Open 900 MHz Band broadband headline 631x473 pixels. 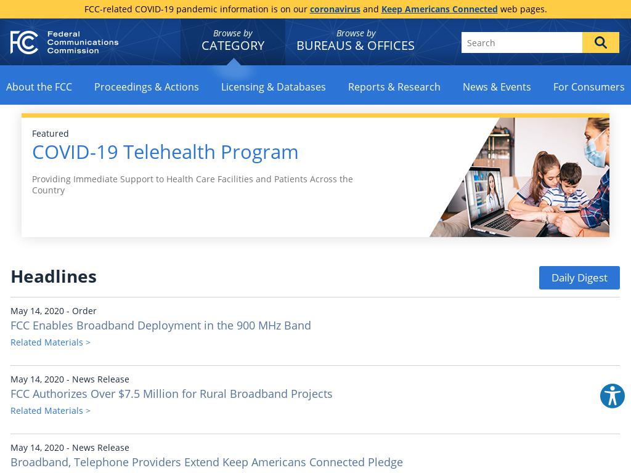click(x=161, y=325)
